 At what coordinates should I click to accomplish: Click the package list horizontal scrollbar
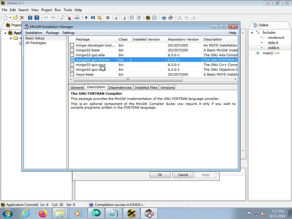128,79
